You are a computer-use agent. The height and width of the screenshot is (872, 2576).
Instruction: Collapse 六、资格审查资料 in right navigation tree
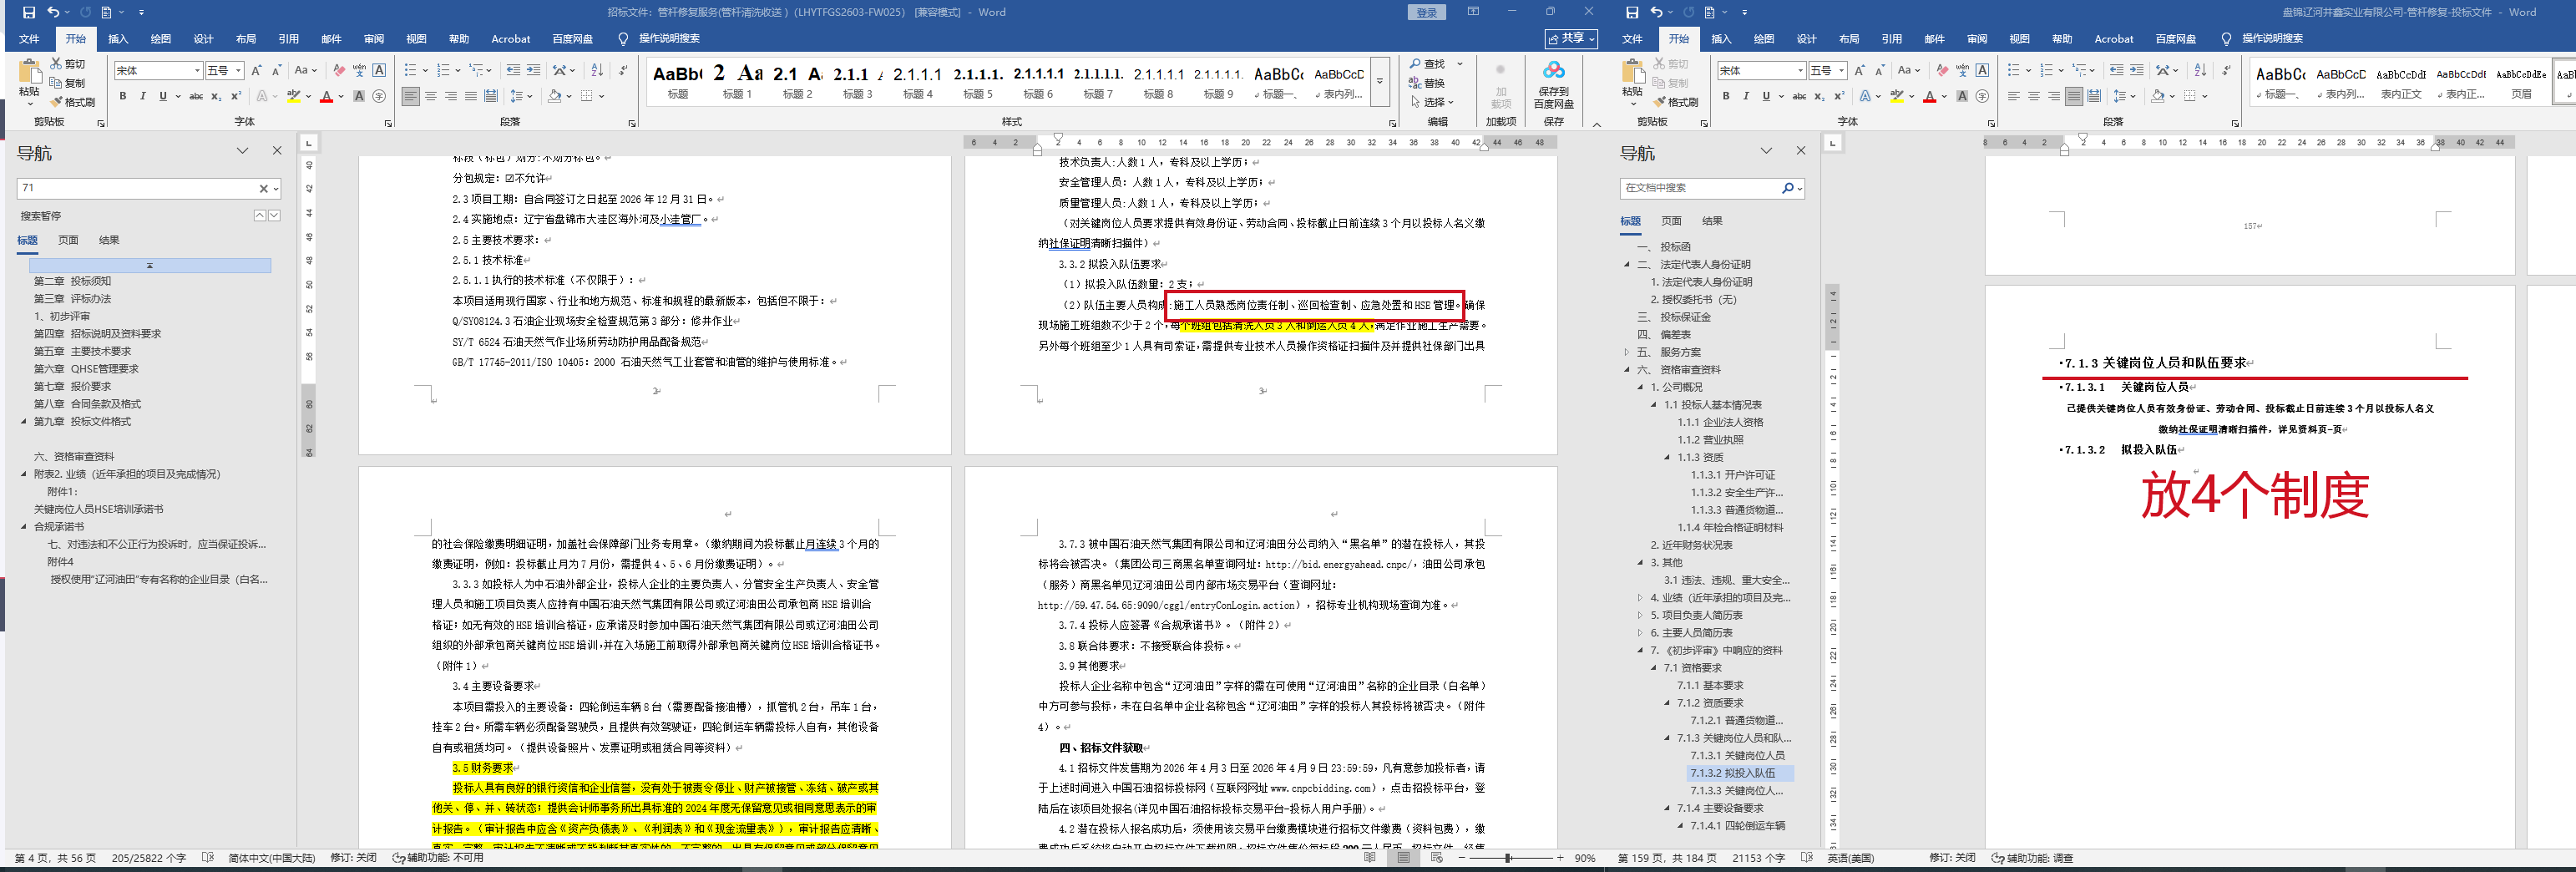pyautogui.click(x=1627, y=370)
